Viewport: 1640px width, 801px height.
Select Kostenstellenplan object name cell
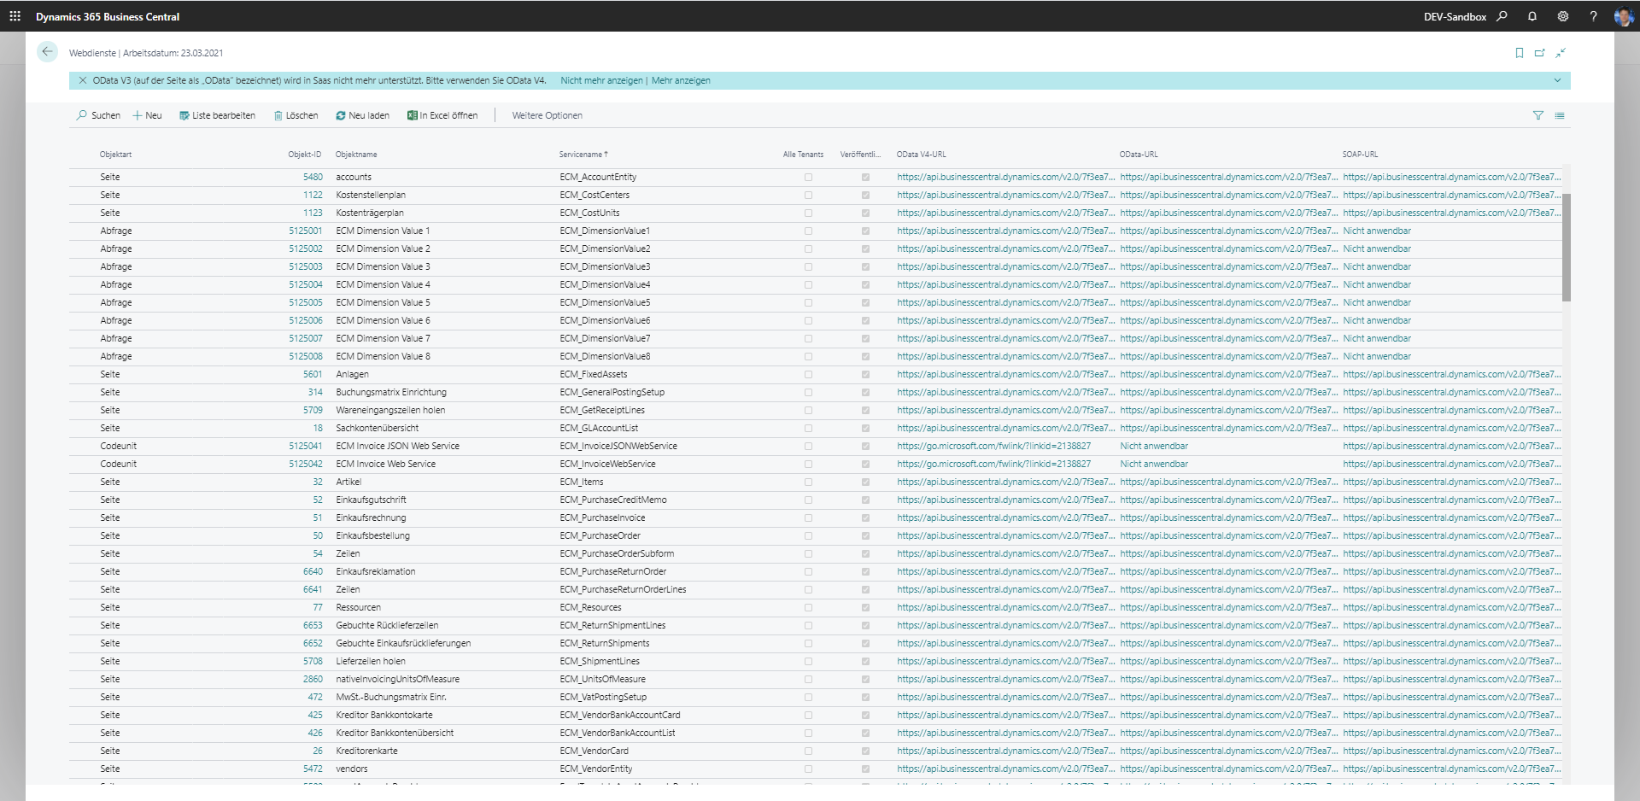pos(371,195)
